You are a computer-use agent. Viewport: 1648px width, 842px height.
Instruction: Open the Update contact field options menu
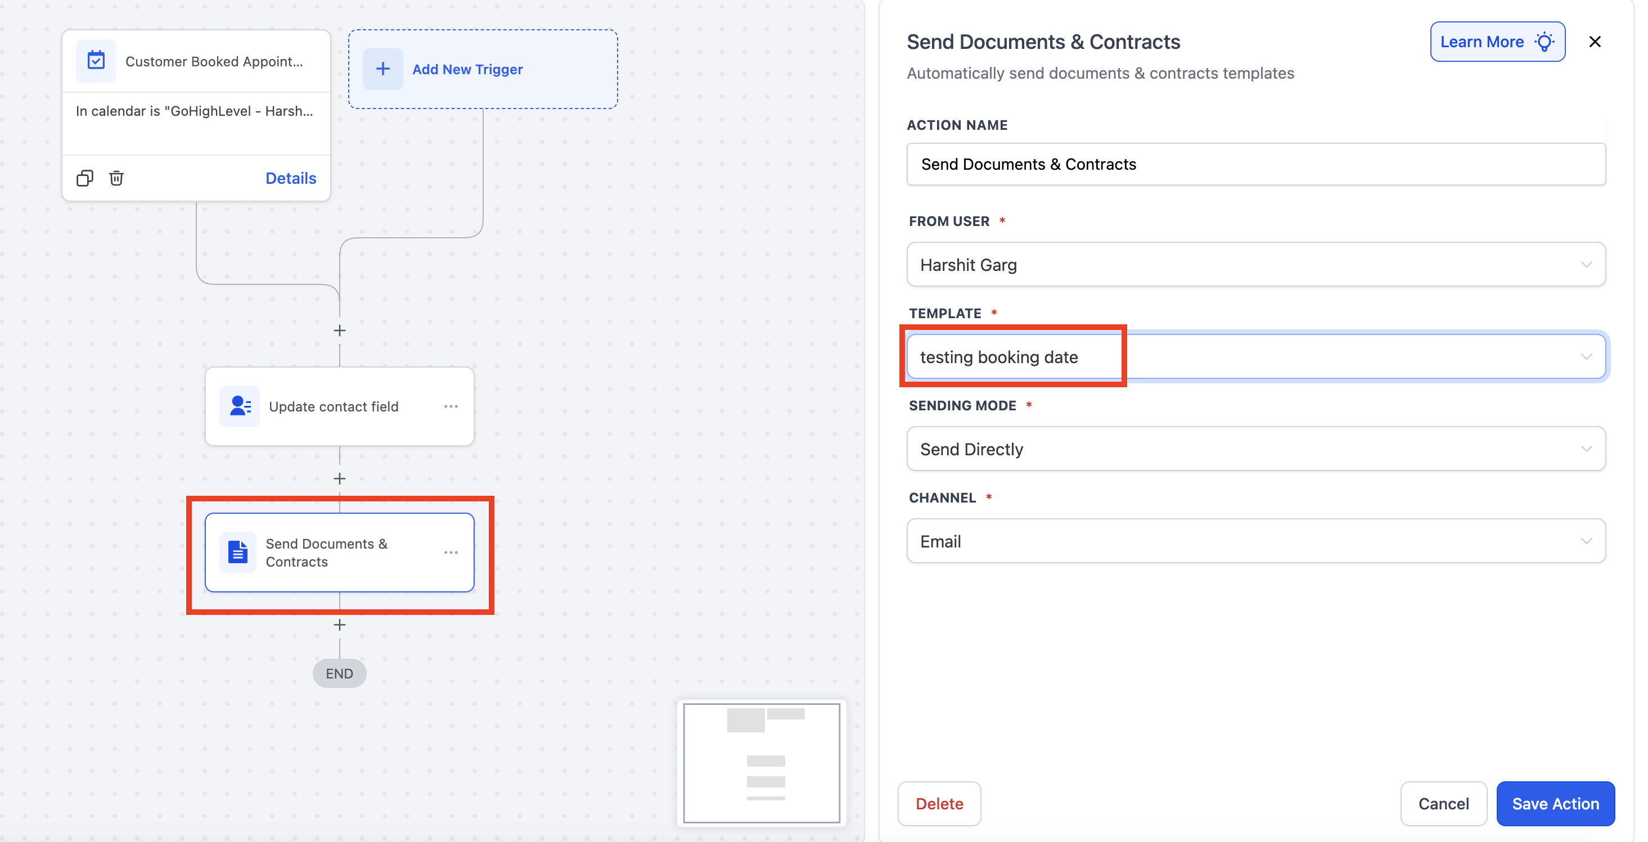(451, 406)
